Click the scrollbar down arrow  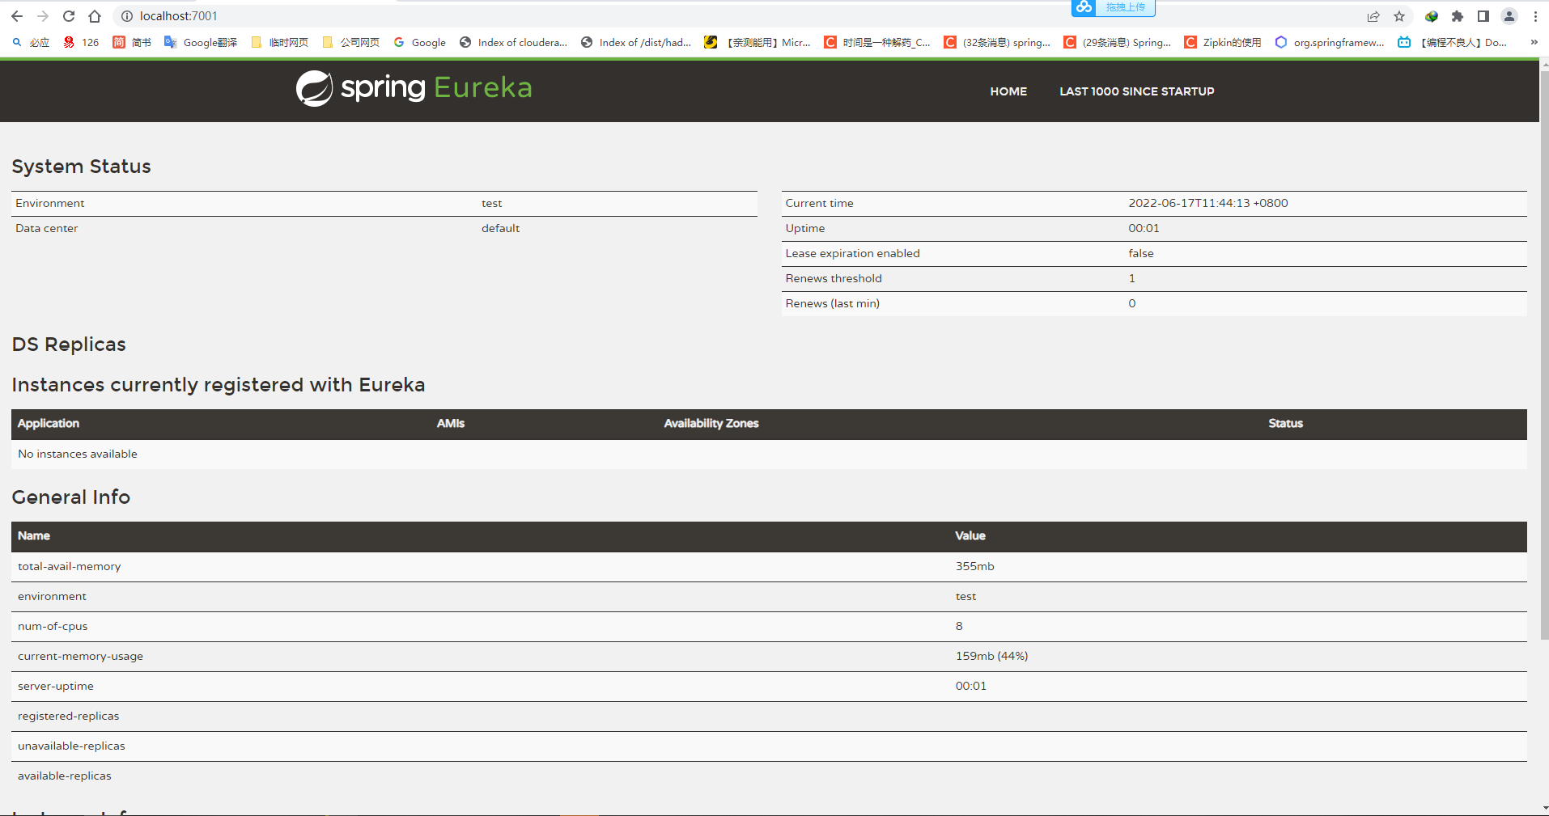point(1544,808)
